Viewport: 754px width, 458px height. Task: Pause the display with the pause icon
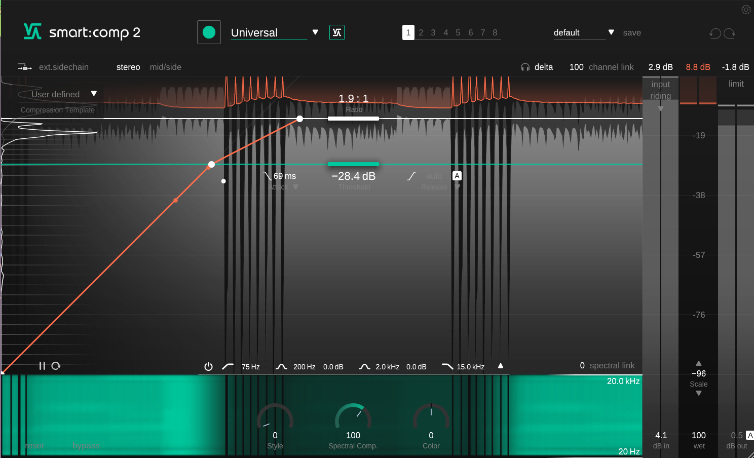[42, 366]
